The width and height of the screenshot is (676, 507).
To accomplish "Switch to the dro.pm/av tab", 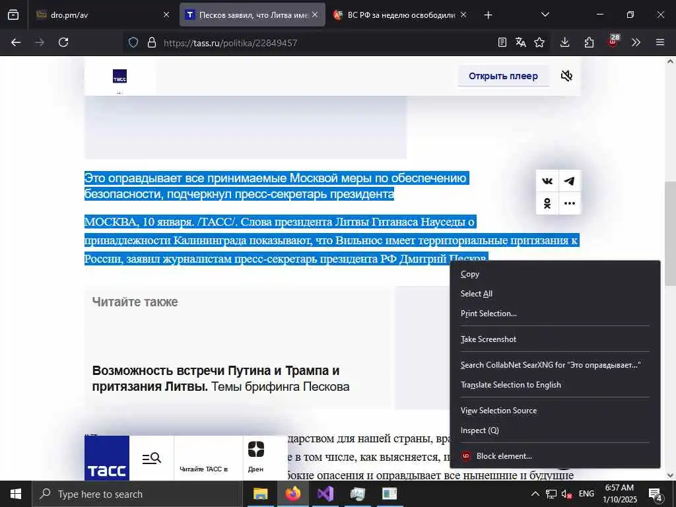I will coord(102,15).
